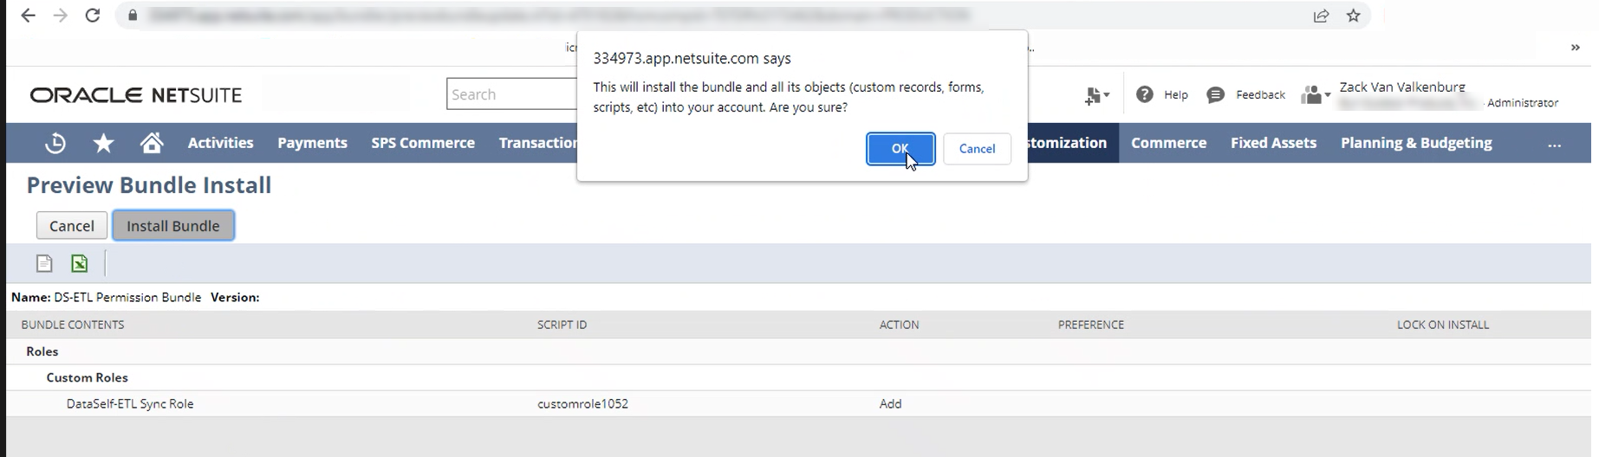Click the document icon beside Excel export
This screenshot has height=457, width=1599.
(44, 264)
